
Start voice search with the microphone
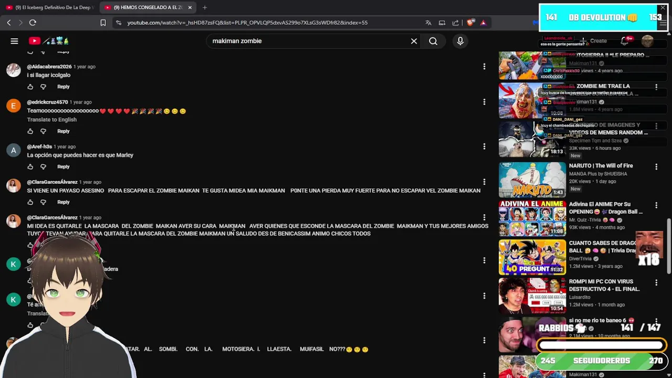coord(460,41)
